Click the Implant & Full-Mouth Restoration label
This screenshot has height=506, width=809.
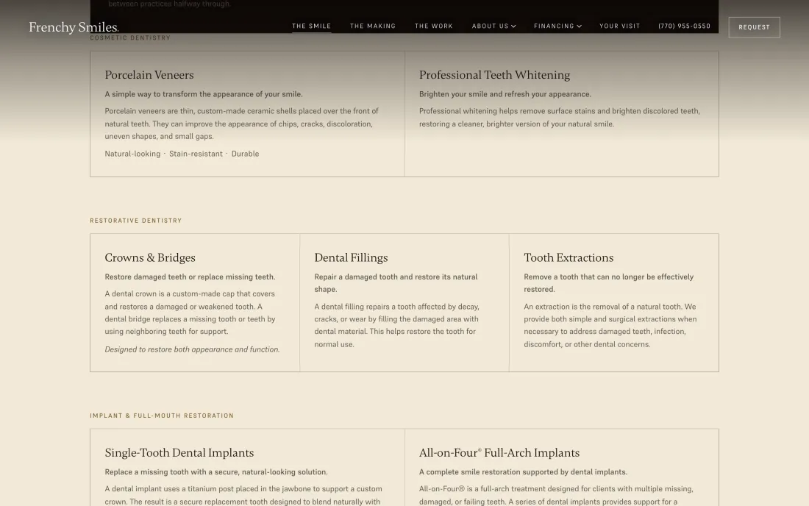(x=162, y=416)
